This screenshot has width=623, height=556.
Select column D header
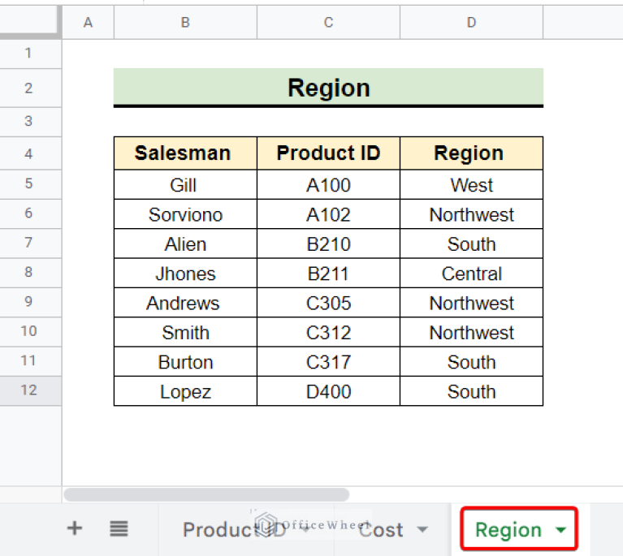pos(471,23)
